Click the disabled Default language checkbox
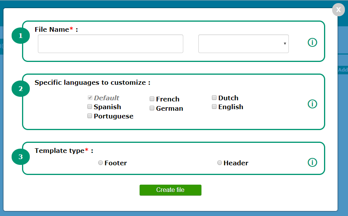Image resolution: width=348 pixels, height=216 pixels. (x=90, y=98)
